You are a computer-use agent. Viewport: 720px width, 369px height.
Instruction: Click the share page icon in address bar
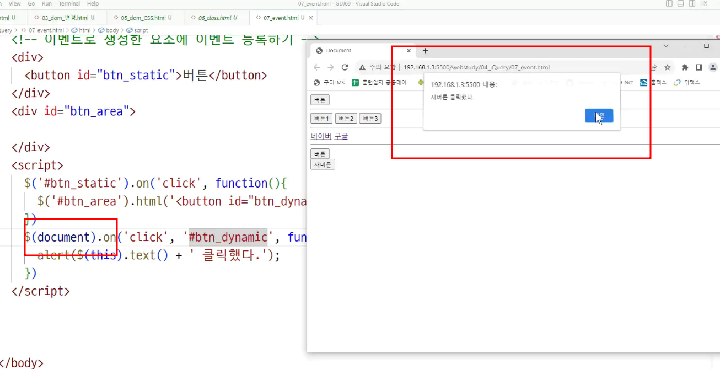[654, 67]
